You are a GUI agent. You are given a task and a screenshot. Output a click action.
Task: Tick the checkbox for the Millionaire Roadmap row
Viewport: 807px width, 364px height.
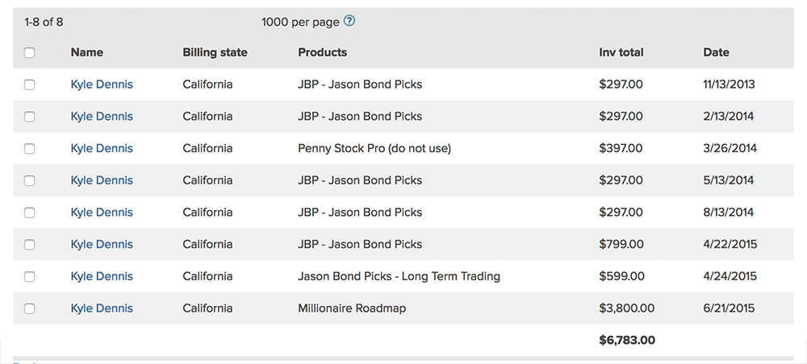[x=30, y=308]
